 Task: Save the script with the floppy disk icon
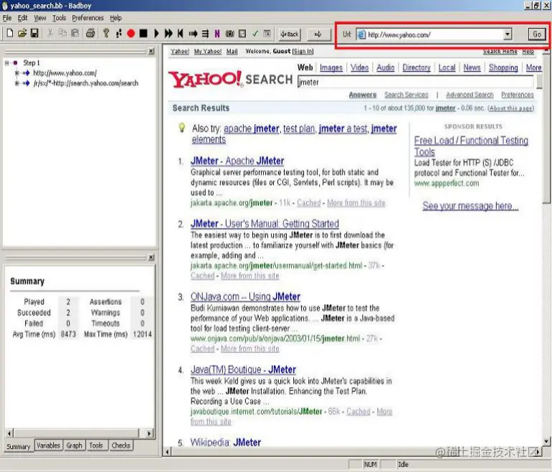(x=34, y=34)
